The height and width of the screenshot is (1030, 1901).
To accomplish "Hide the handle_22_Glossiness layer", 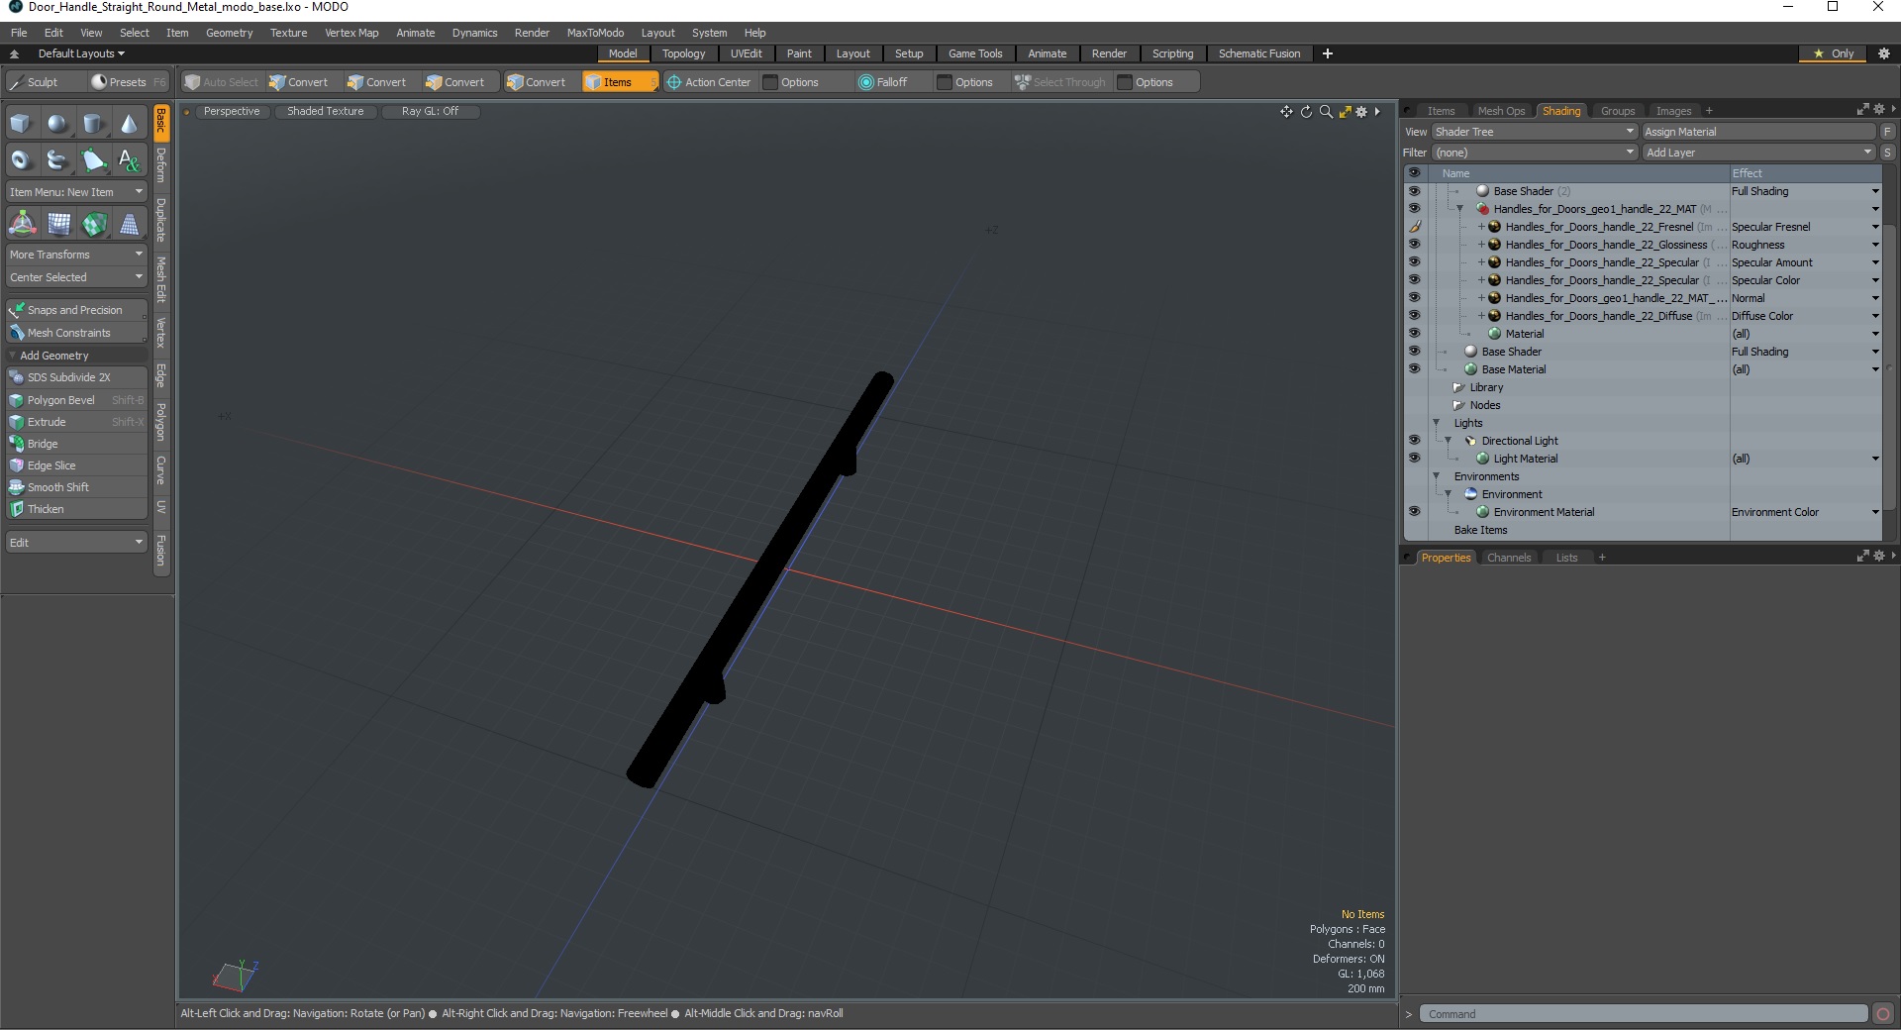I will point(1414,245).
